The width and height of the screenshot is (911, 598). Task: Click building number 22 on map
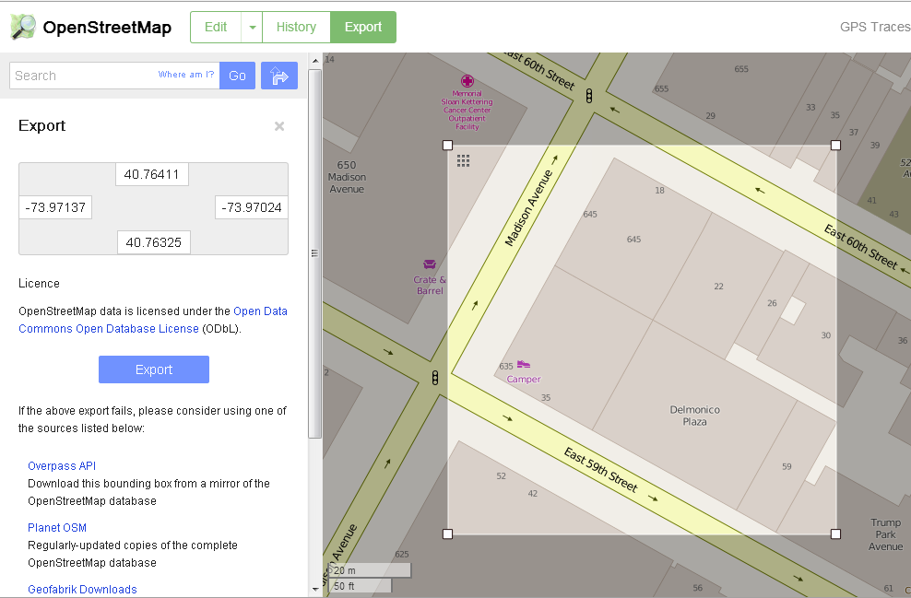tap(718, 287)
